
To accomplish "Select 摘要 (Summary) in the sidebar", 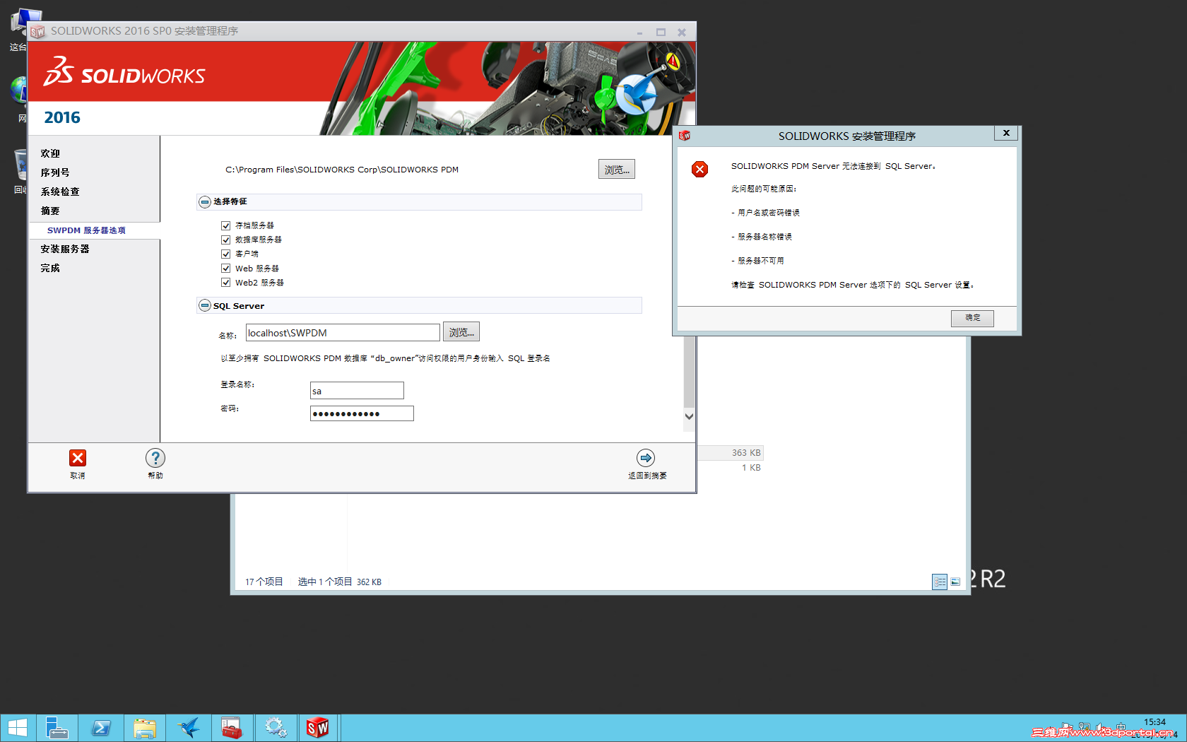I will coord(50,211).
